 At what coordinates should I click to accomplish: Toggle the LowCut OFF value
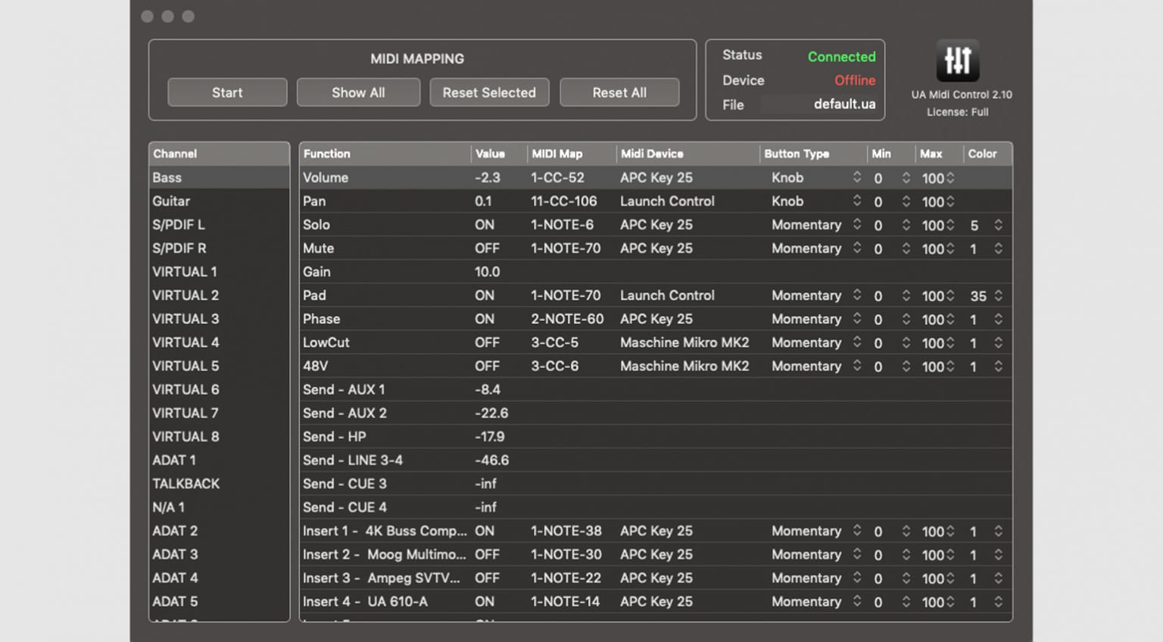487,342
